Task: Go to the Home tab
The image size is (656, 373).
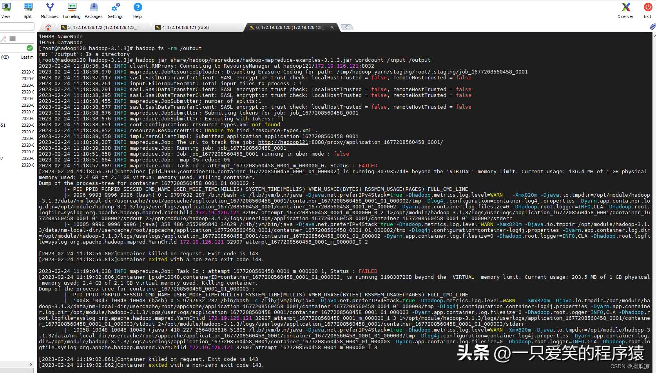Action: click(48, 27)
